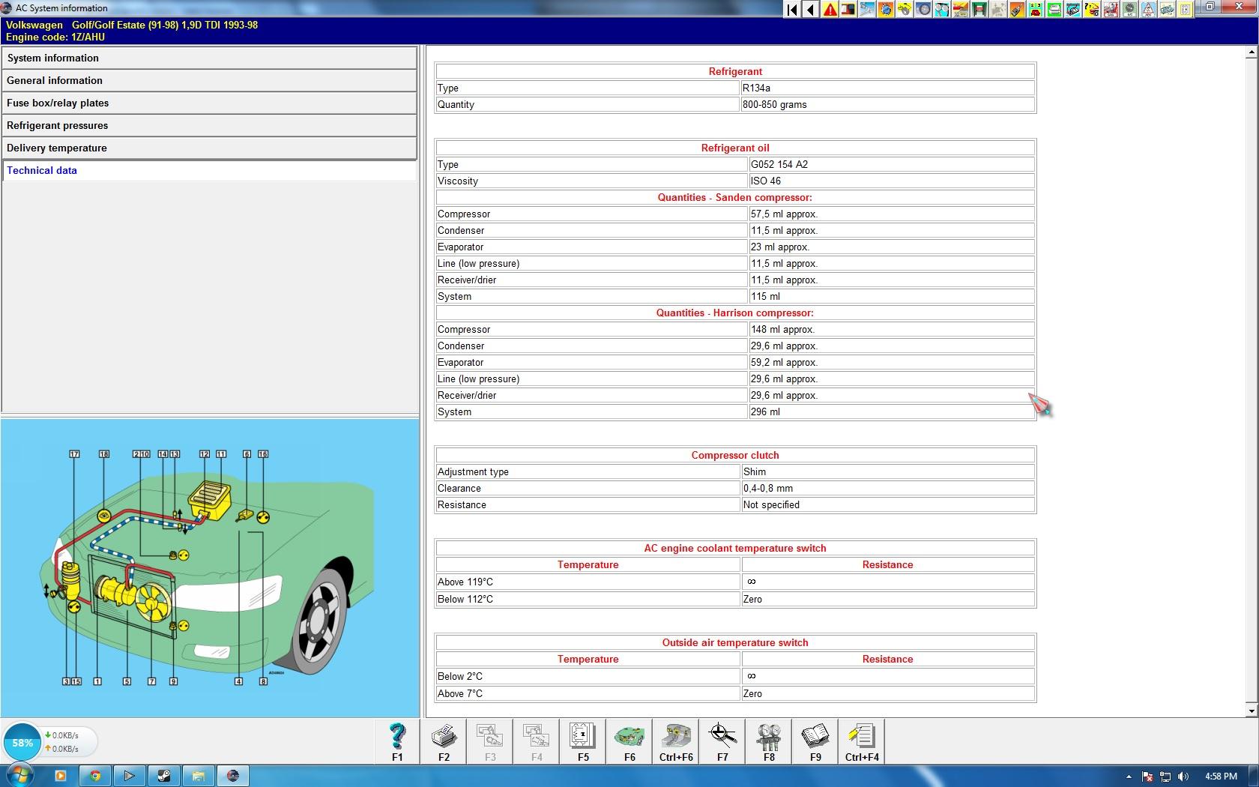The width and height of the screenshot is (1259, 787).
Task: Open the F8 pressure gauges button
Action: (x=769, y=741)
